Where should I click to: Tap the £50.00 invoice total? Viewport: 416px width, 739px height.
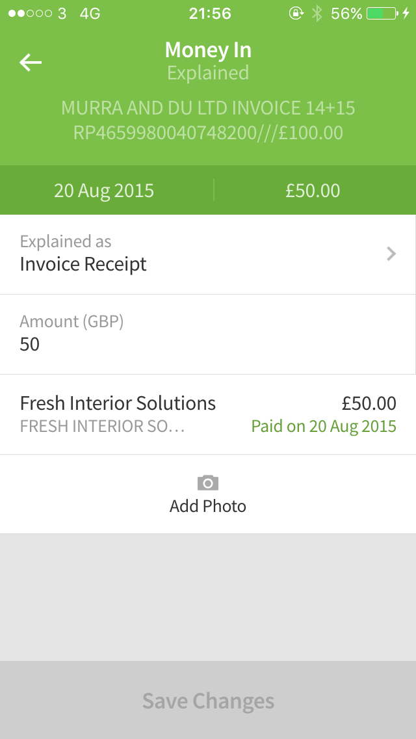coord(369,403)
